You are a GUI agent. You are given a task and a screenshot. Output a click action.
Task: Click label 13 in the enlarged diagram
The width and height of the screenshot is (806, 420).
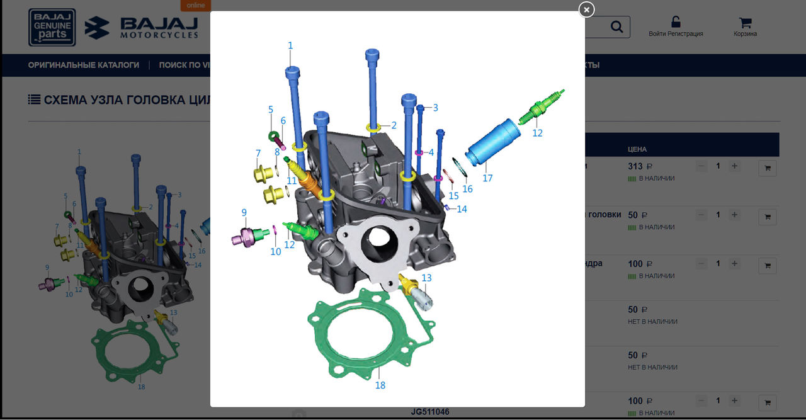[x=427, y=278]
